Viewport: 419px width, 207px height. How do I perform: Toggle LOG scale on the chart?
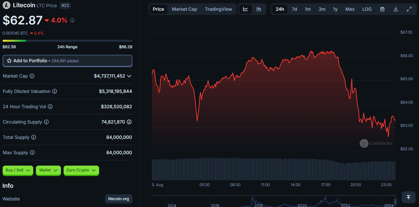[x=367, y=9]
